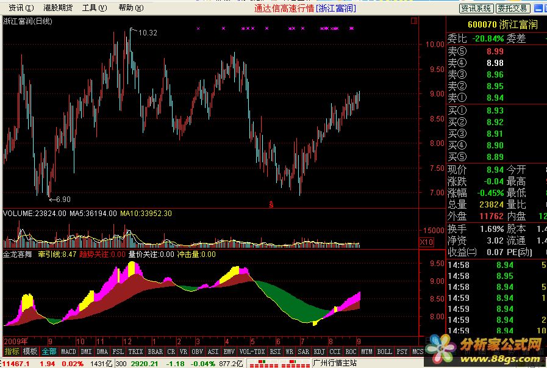Switch to the MTM indicator tab
This screenshot has width=547, height=368.
[366, 352]
